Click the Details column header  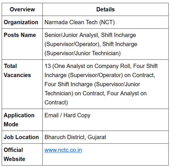[x=106, y=9]
